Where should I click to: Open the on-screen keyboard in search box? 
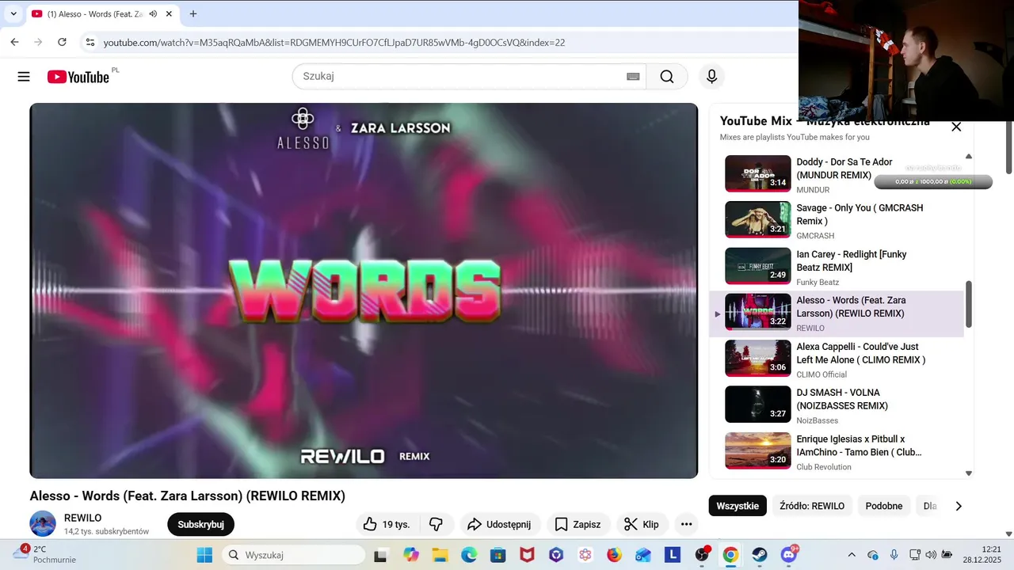633,77
